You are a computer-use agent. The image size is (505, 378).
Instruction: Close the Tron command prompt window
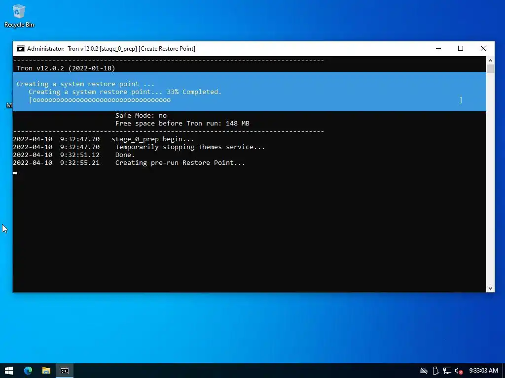tap(483, 49)
